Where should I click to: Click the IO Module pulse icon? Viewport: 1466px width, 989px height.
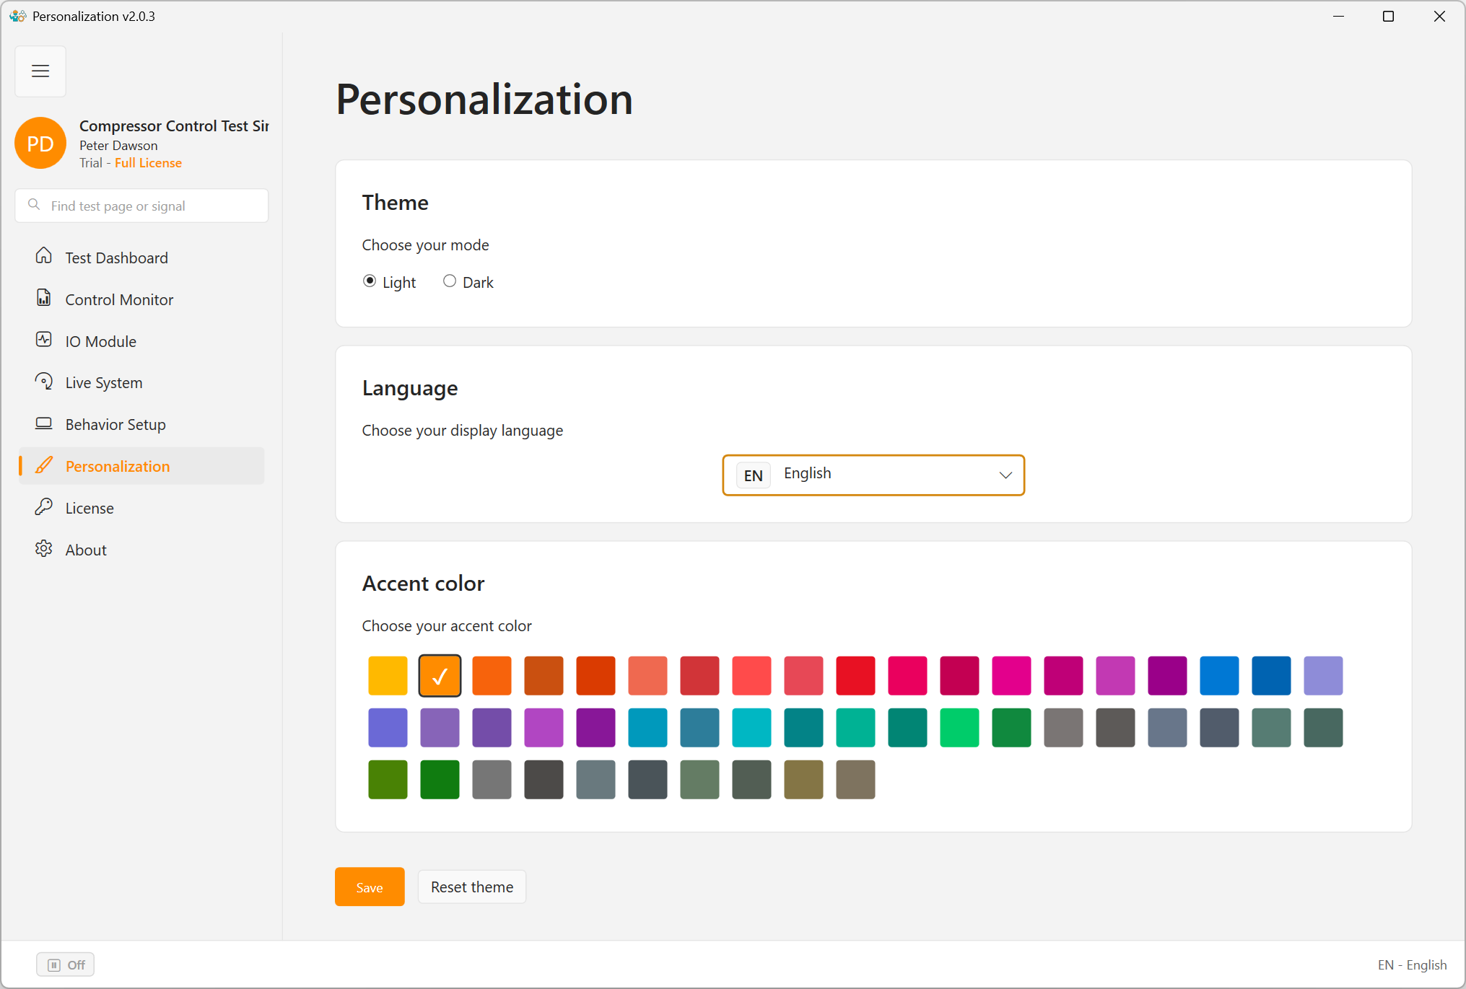click(44, 340)
